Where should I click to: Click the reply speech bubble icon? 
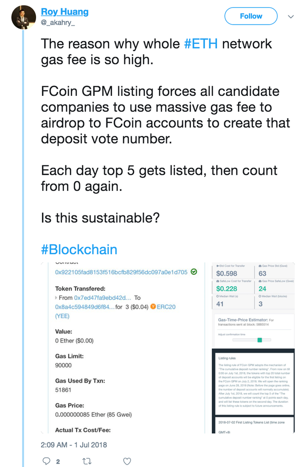coord(47,461)
